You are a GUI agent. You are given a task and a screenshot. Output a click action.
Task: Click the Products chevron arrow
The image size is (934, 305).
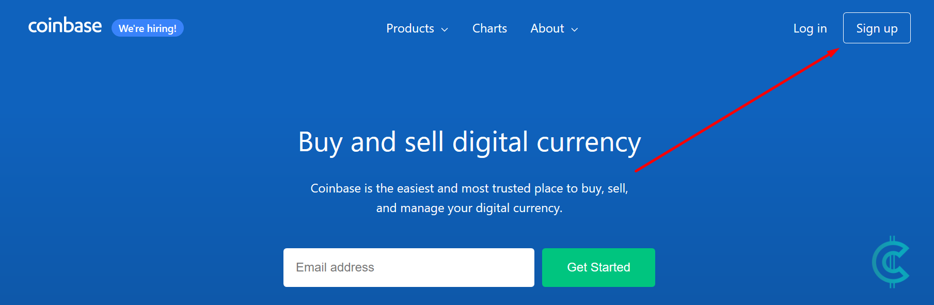(445, 30)
